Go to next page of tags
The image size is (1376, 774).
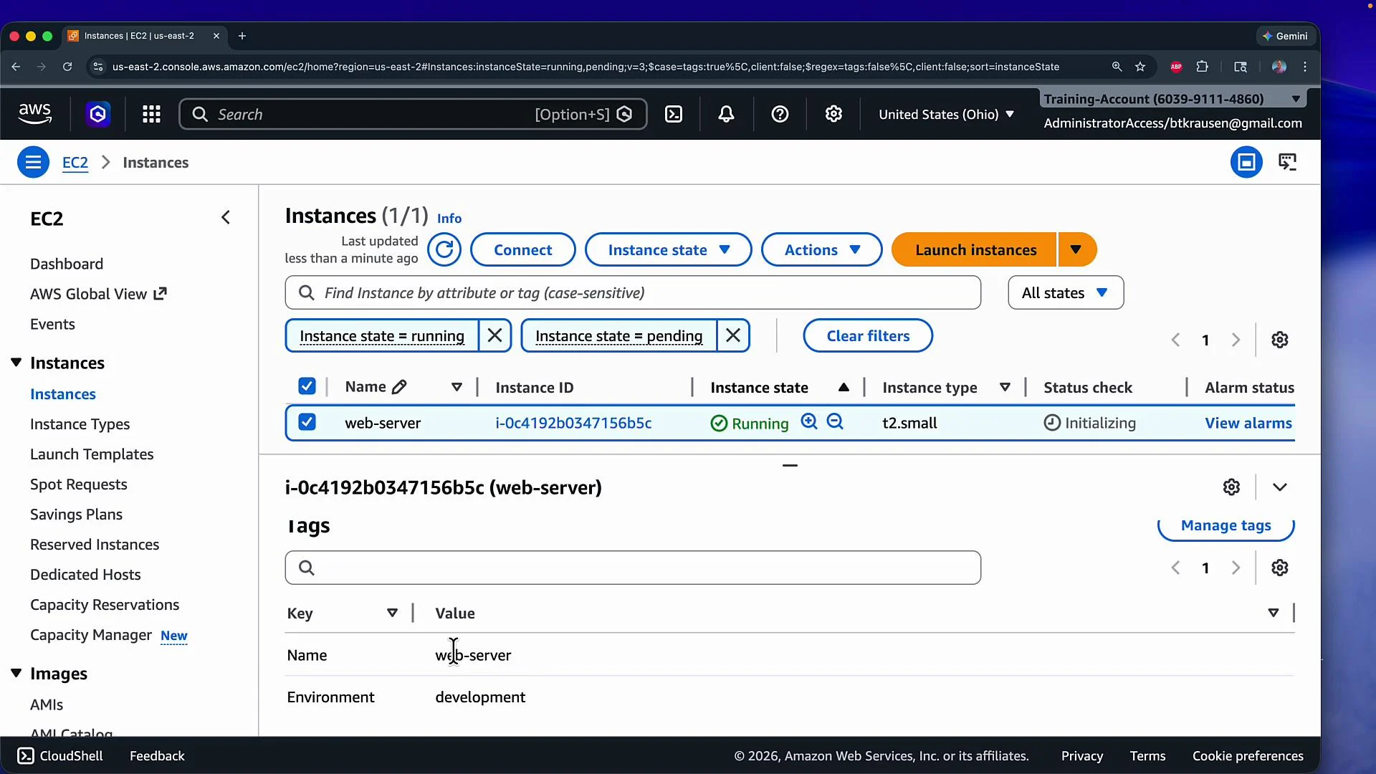(1236, 568)
